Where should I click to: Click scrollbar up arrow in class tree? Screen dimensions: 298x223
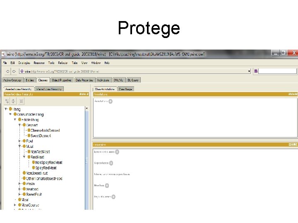[87, 109]
